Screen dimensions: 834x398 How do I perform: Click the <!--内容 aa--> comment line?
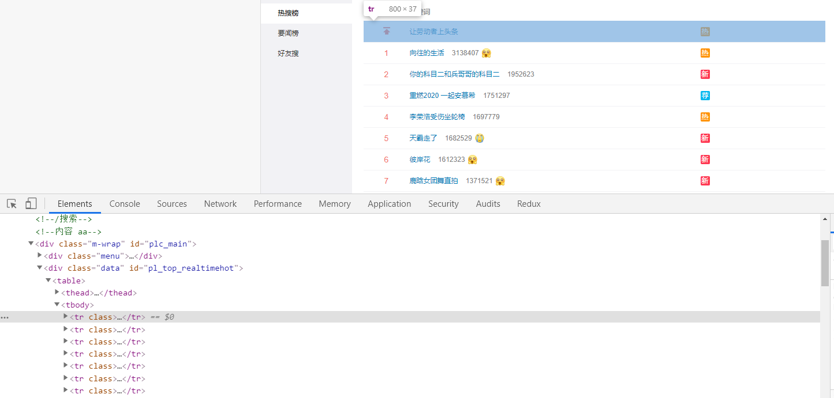pyautogui.click(x=68, y=232)
